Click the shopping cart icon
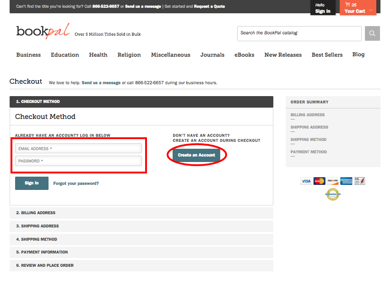 tap(348, 4)
